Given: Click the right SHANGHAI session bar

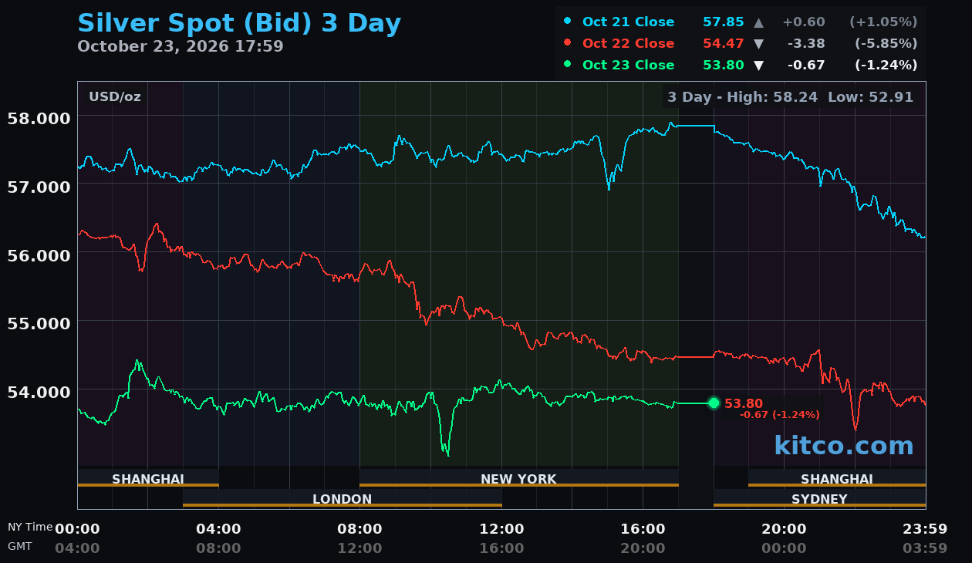Looking at the screenshot, I should [x=837, y=478].
